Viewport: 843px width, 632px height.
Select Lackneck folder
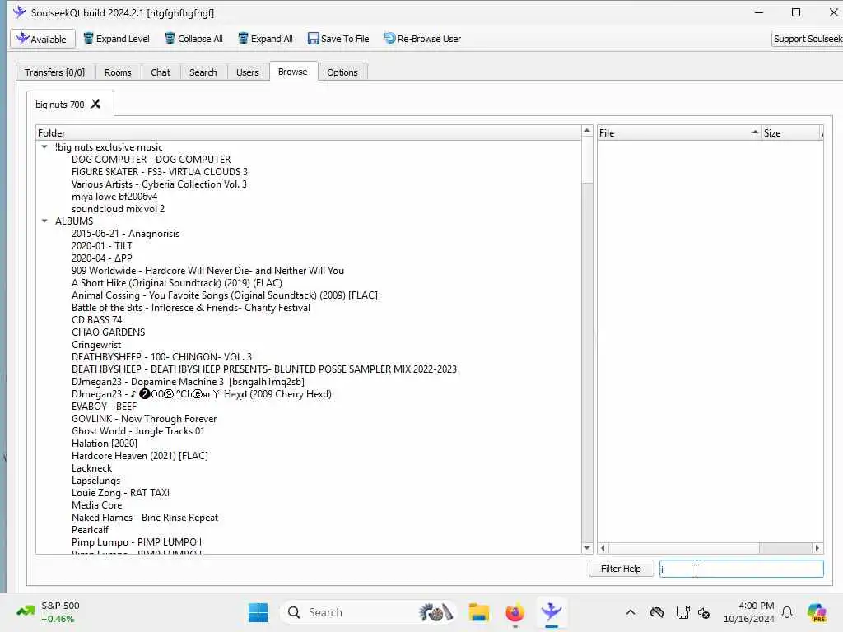coord(92,468)
